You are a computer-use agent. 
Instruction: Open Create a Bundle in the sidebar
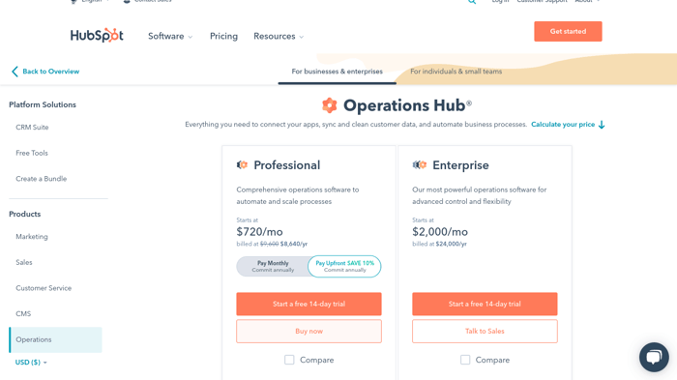[42, 179]
